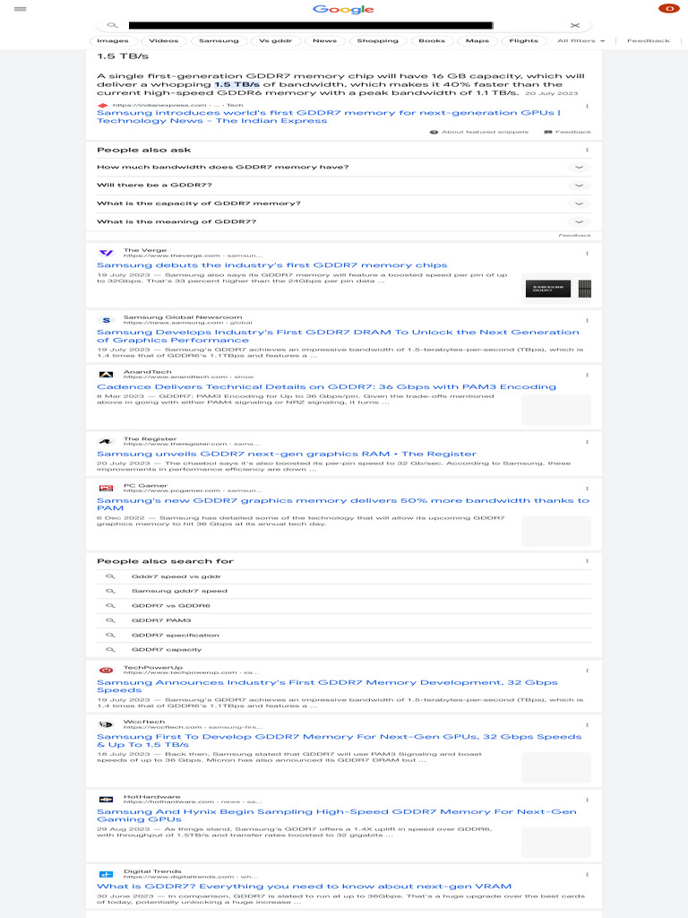Screen dimensions: 688x918
Task: Open TechPowerUp result options icon
Action: point(587,671)
